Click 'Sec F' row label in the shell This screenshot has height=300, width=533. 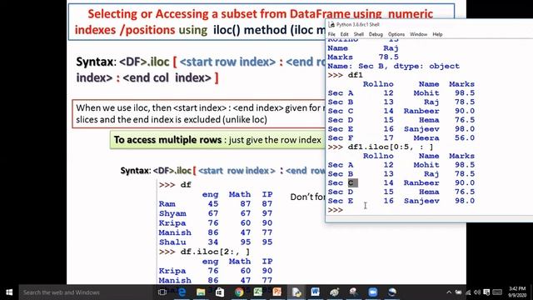point(341,137)
